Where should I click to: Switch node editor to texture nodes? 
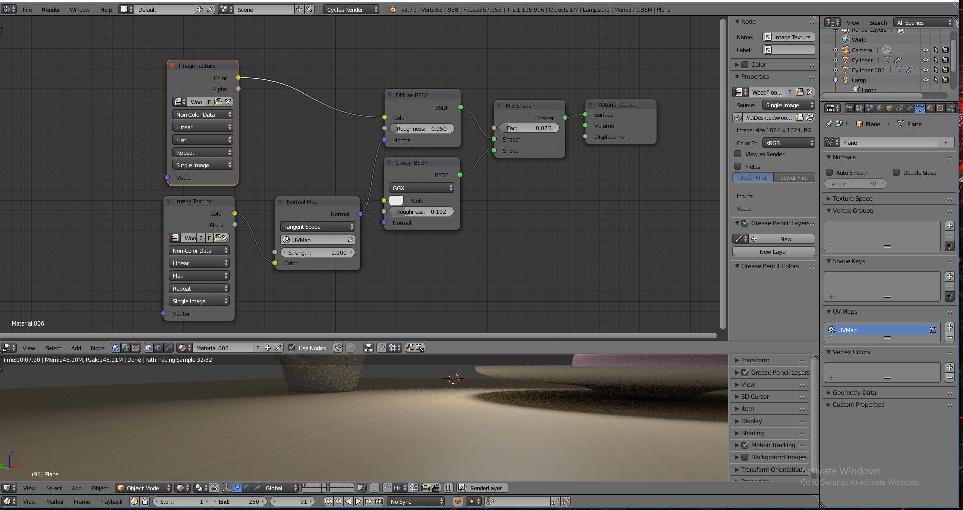tap(135, 348)
